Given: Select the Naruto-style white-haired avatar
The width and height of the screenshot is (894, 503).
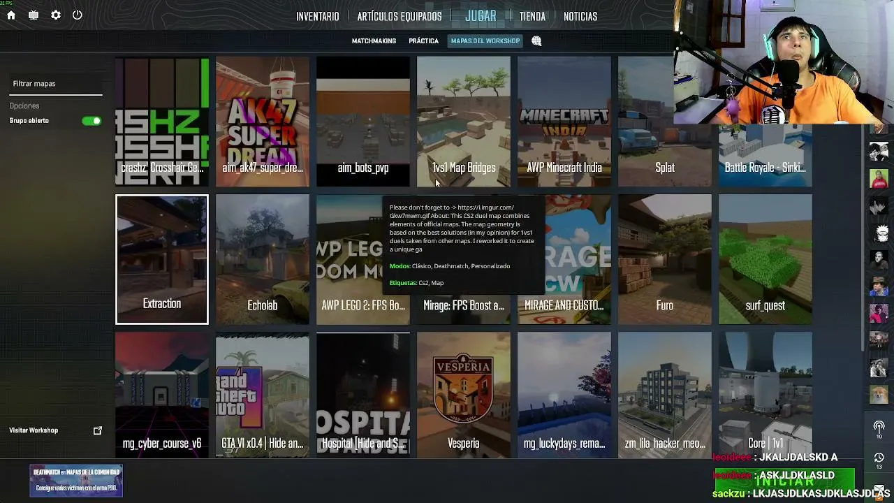Looking at the screenshot, I should click(879, 232).
